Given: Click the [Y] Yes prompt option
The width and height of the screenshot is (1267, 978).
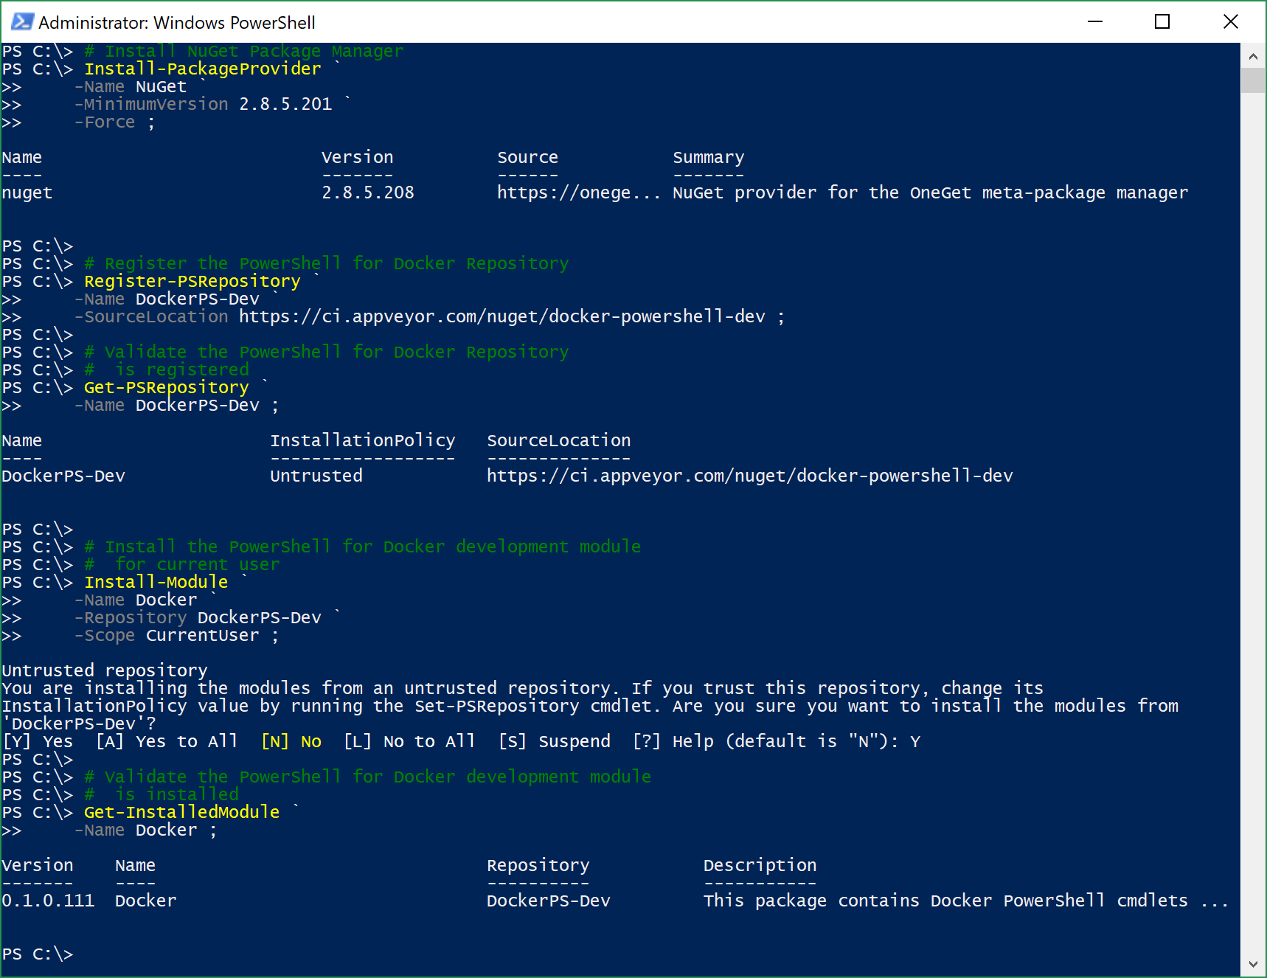Looking at the screenshot, I should tap(38, 741).
